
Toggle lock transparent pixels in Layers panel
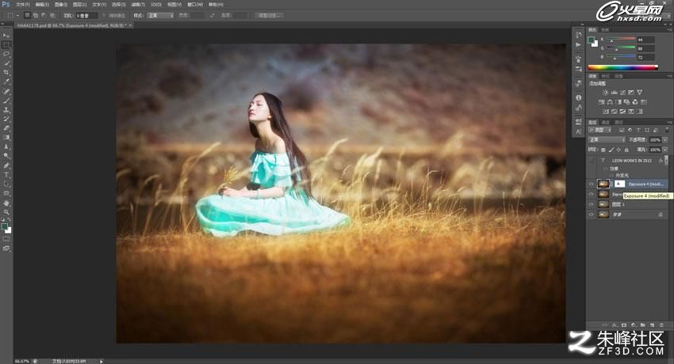(x=603, y=150)
